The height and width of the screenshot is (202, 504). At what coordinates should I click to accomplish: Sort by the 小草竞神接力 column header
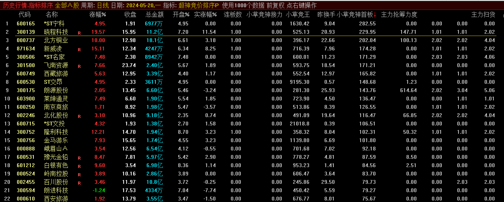click(264, 14)
